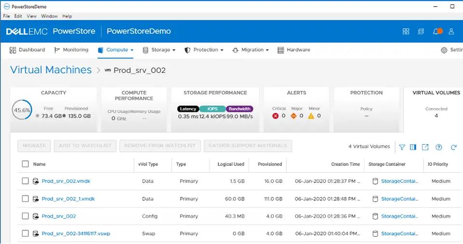Click the vVol icon beside Prod_srv_002.vmdk
The image size is (463, 244).
pyautogui.click(x=36, y=181)
